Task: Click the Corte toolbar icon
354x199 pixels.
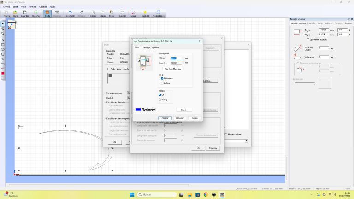Action: [x=47, y=13]
